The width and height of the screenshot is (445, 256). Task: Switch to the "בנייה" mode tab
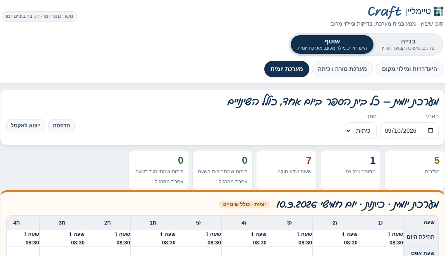coord(408,44)
